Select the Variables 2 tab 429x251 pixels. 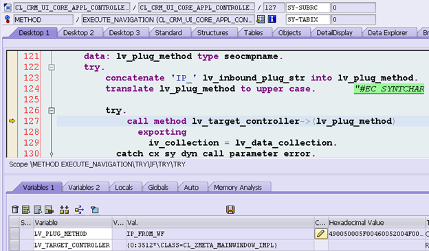pos(84,188)
